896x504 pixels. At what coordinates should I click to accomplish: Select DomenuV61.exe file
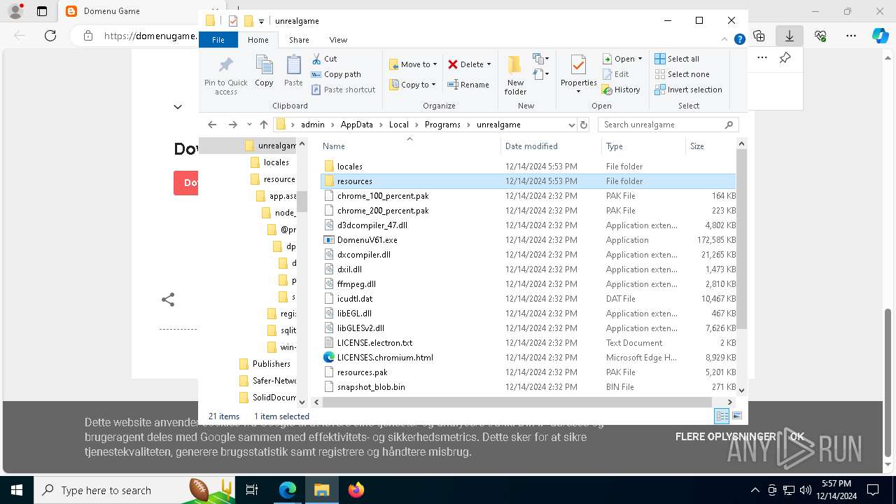[x=367, y=240]
